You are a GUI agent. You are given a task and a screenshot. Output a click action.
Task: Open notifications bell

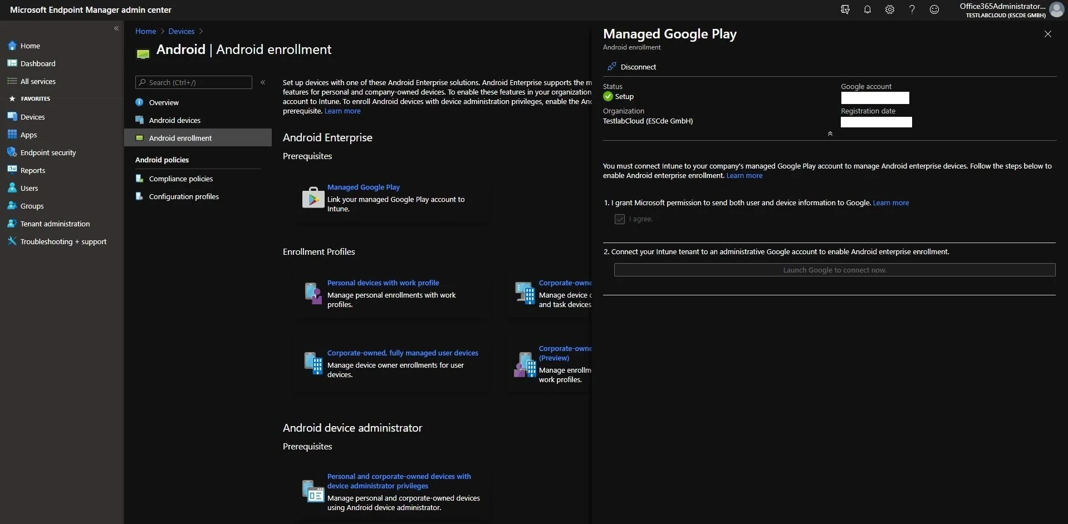(867, 9)
